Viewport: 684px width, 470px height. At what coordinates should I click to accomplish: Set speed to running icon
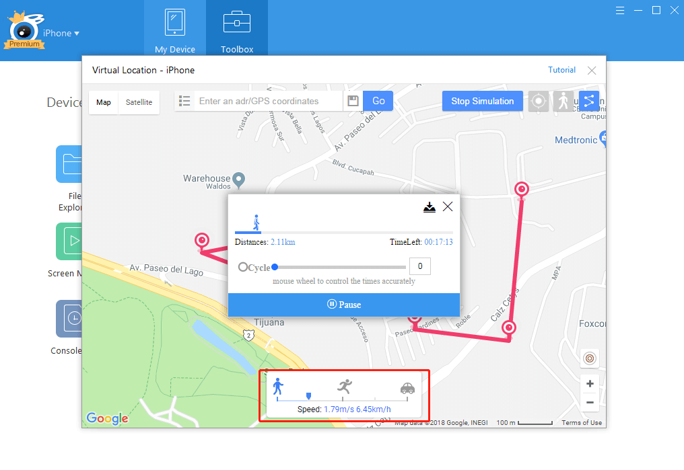click(345, 386)
